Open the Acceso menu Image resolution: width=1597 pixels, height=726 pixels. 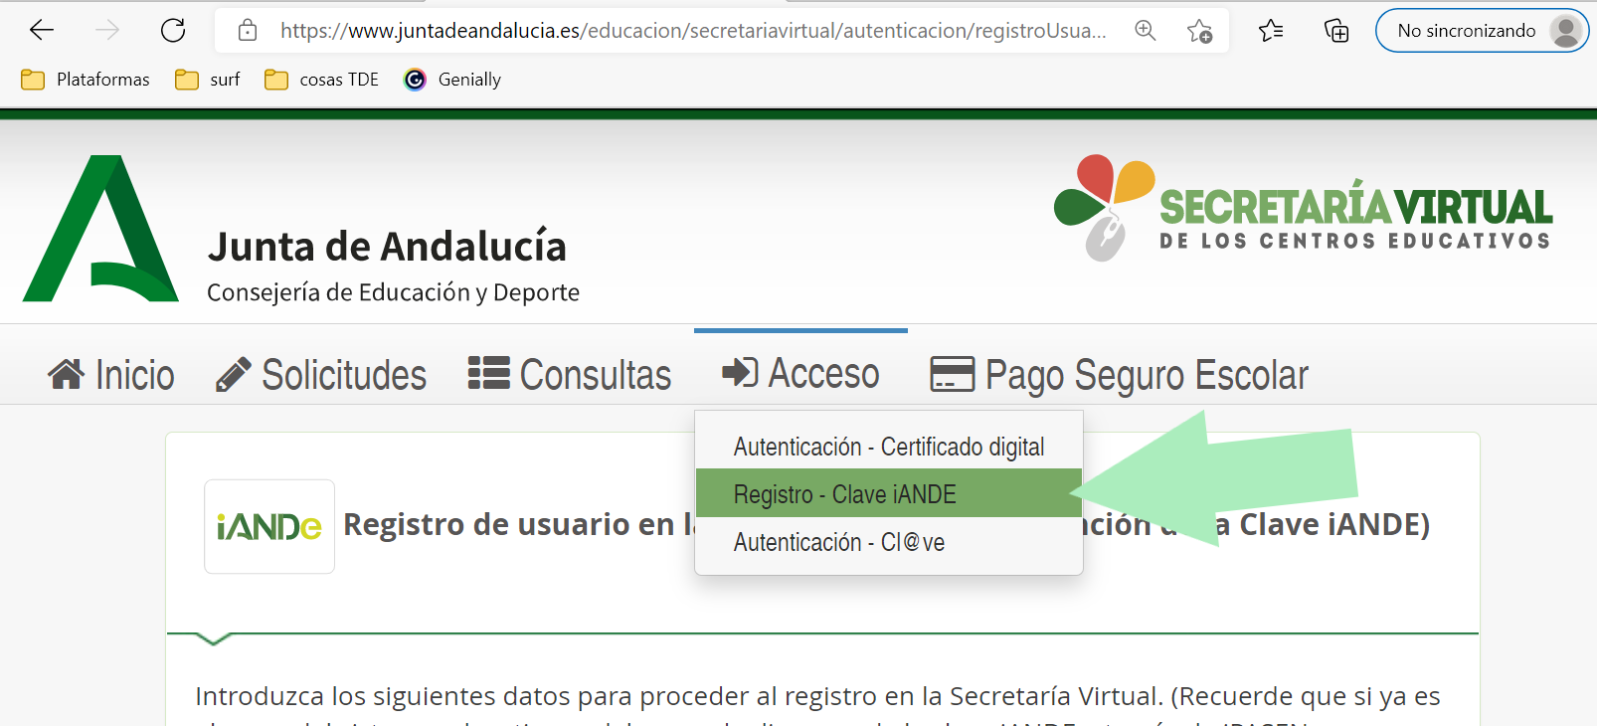(x=800, y=373)
